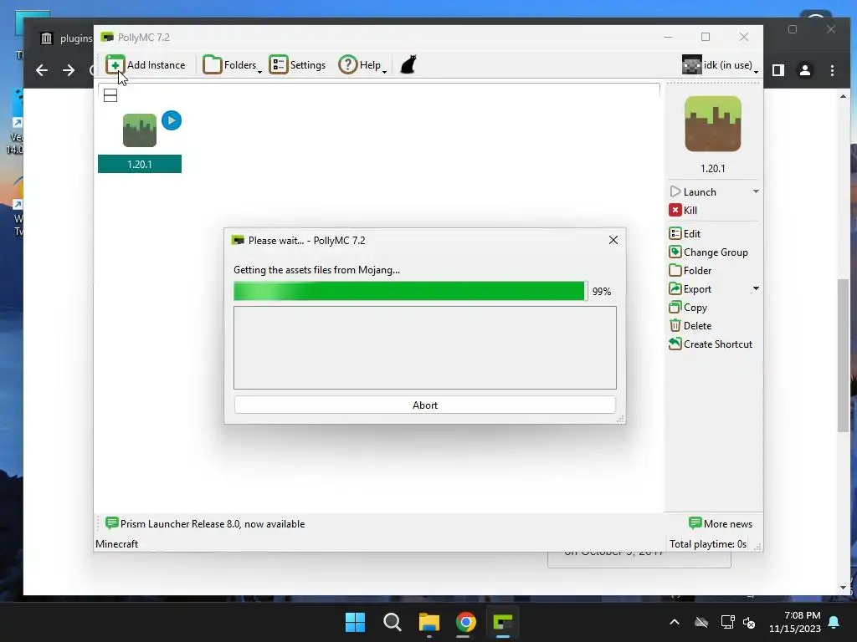Switch to Chrome in taskbar
Screen dimensions: 857x642
click(465, 622)
